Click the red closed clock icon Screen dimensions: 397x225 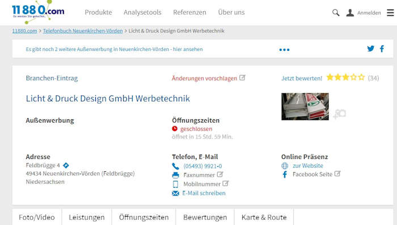(175, 129)
